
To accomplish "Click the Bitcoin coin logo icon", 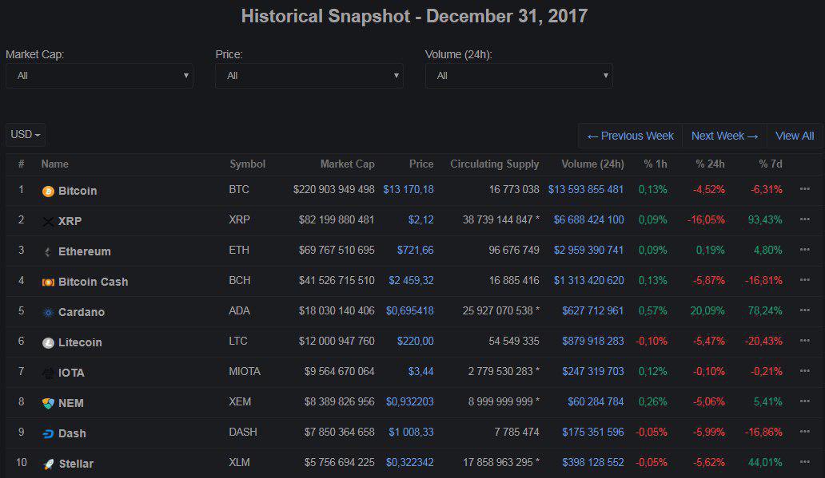I will coord(48,192).
